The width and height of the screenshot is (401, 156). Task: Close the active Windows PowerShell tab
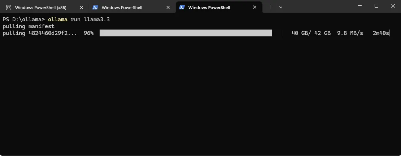[x=255, y=8]
